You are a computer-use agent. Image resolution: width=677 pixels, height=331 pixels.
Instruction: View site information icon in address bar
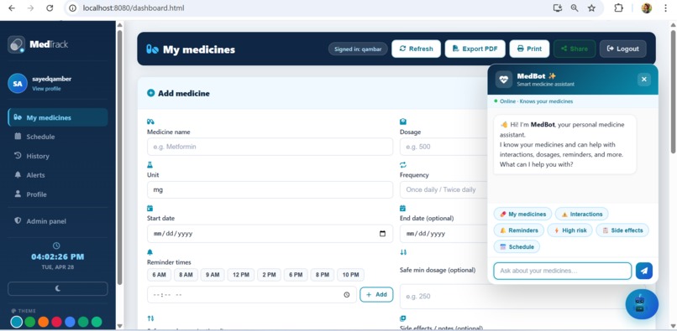pyautogui.click(x=72, y=8)
